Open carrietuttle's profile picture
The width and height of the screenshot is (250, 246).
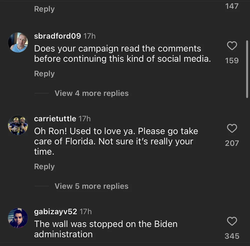tap(18, 125)
